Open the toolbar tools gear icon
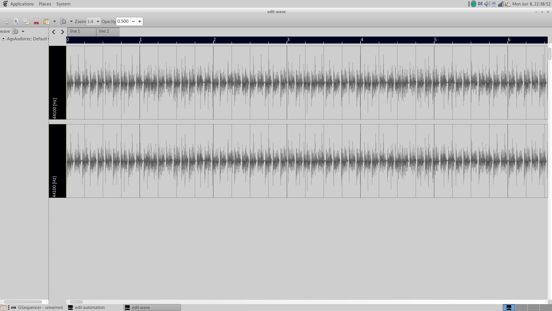552x311 pixels. click(x=63, y=21)
